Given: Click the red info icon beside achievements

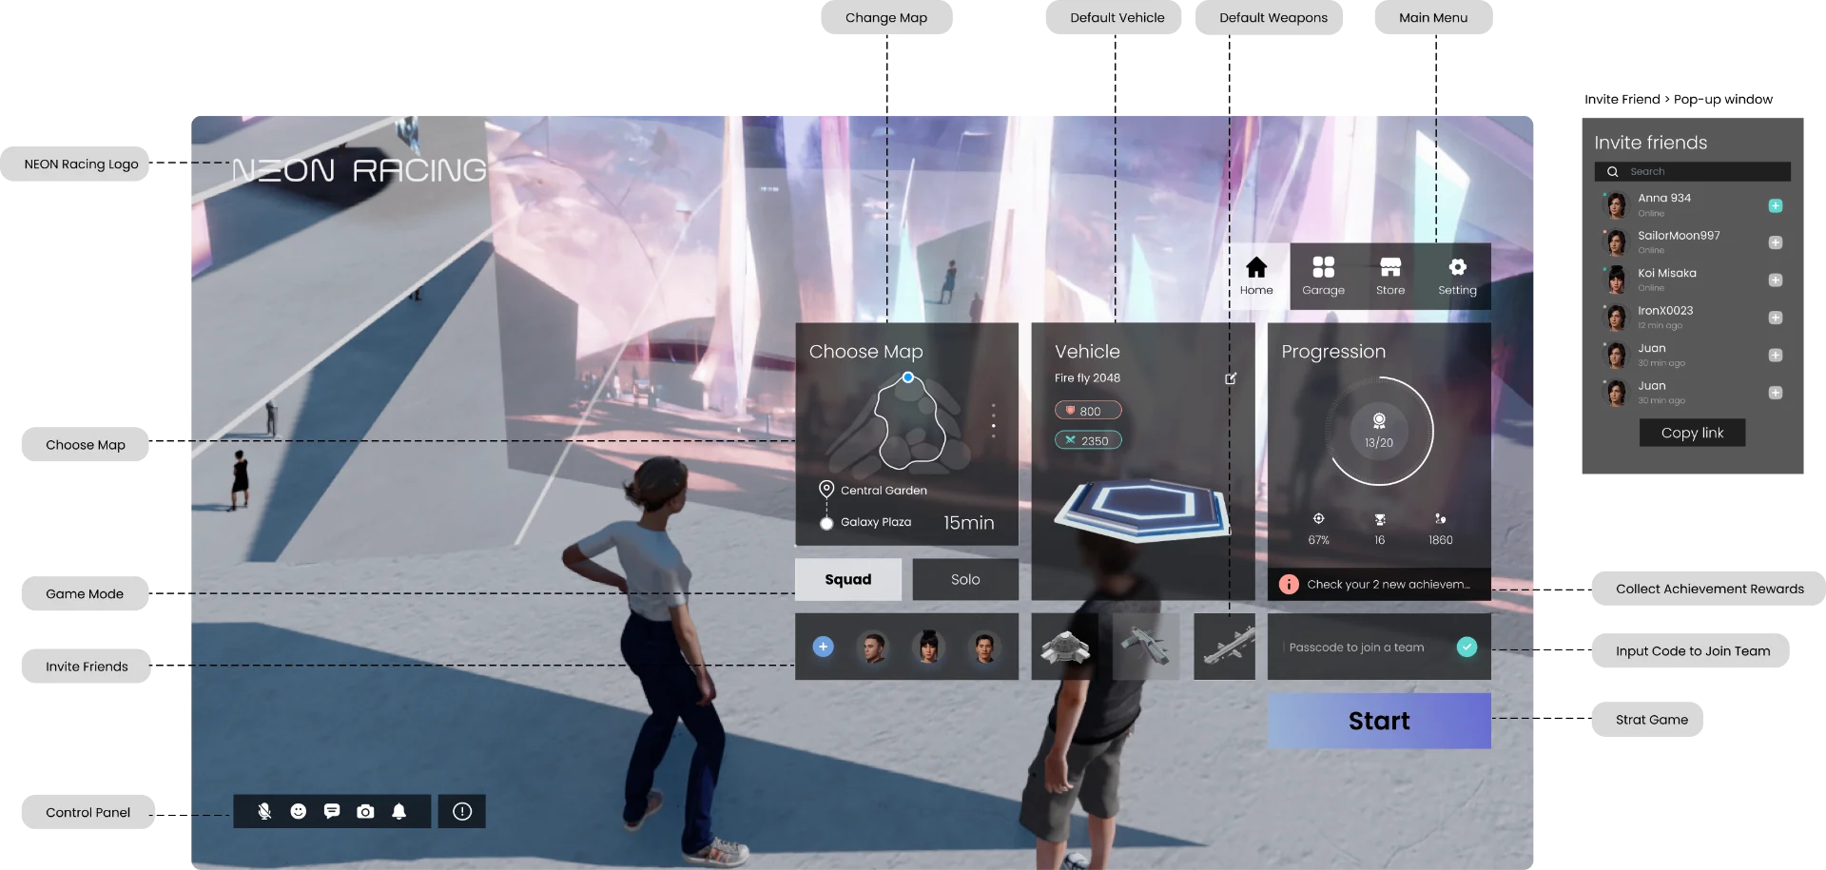Looking at the screenshot, I should click(1289, 584).
